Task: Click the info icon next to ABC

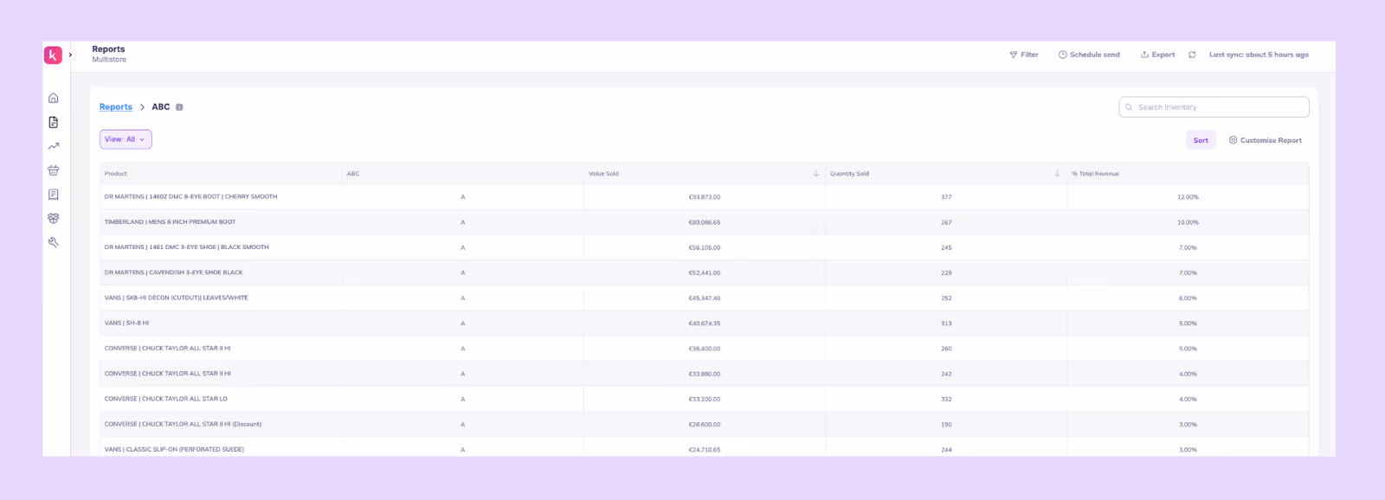Action: [x=179, y=107]
